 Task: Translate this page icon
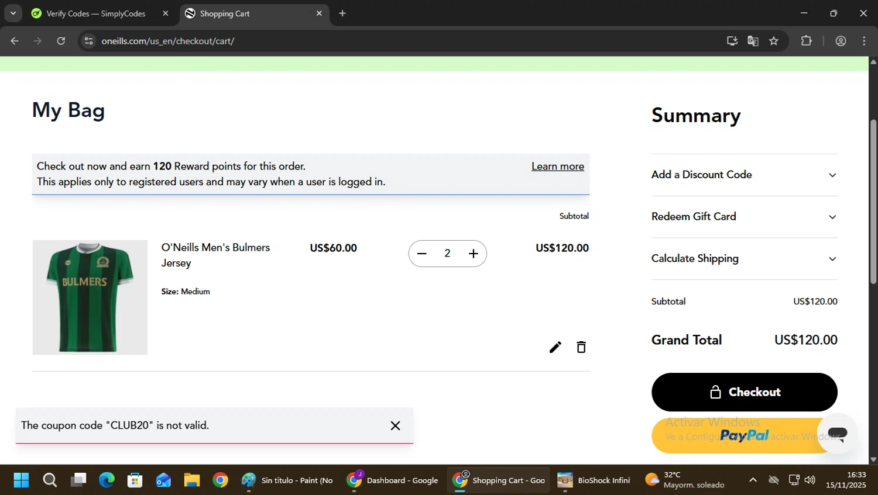[753, 41]
